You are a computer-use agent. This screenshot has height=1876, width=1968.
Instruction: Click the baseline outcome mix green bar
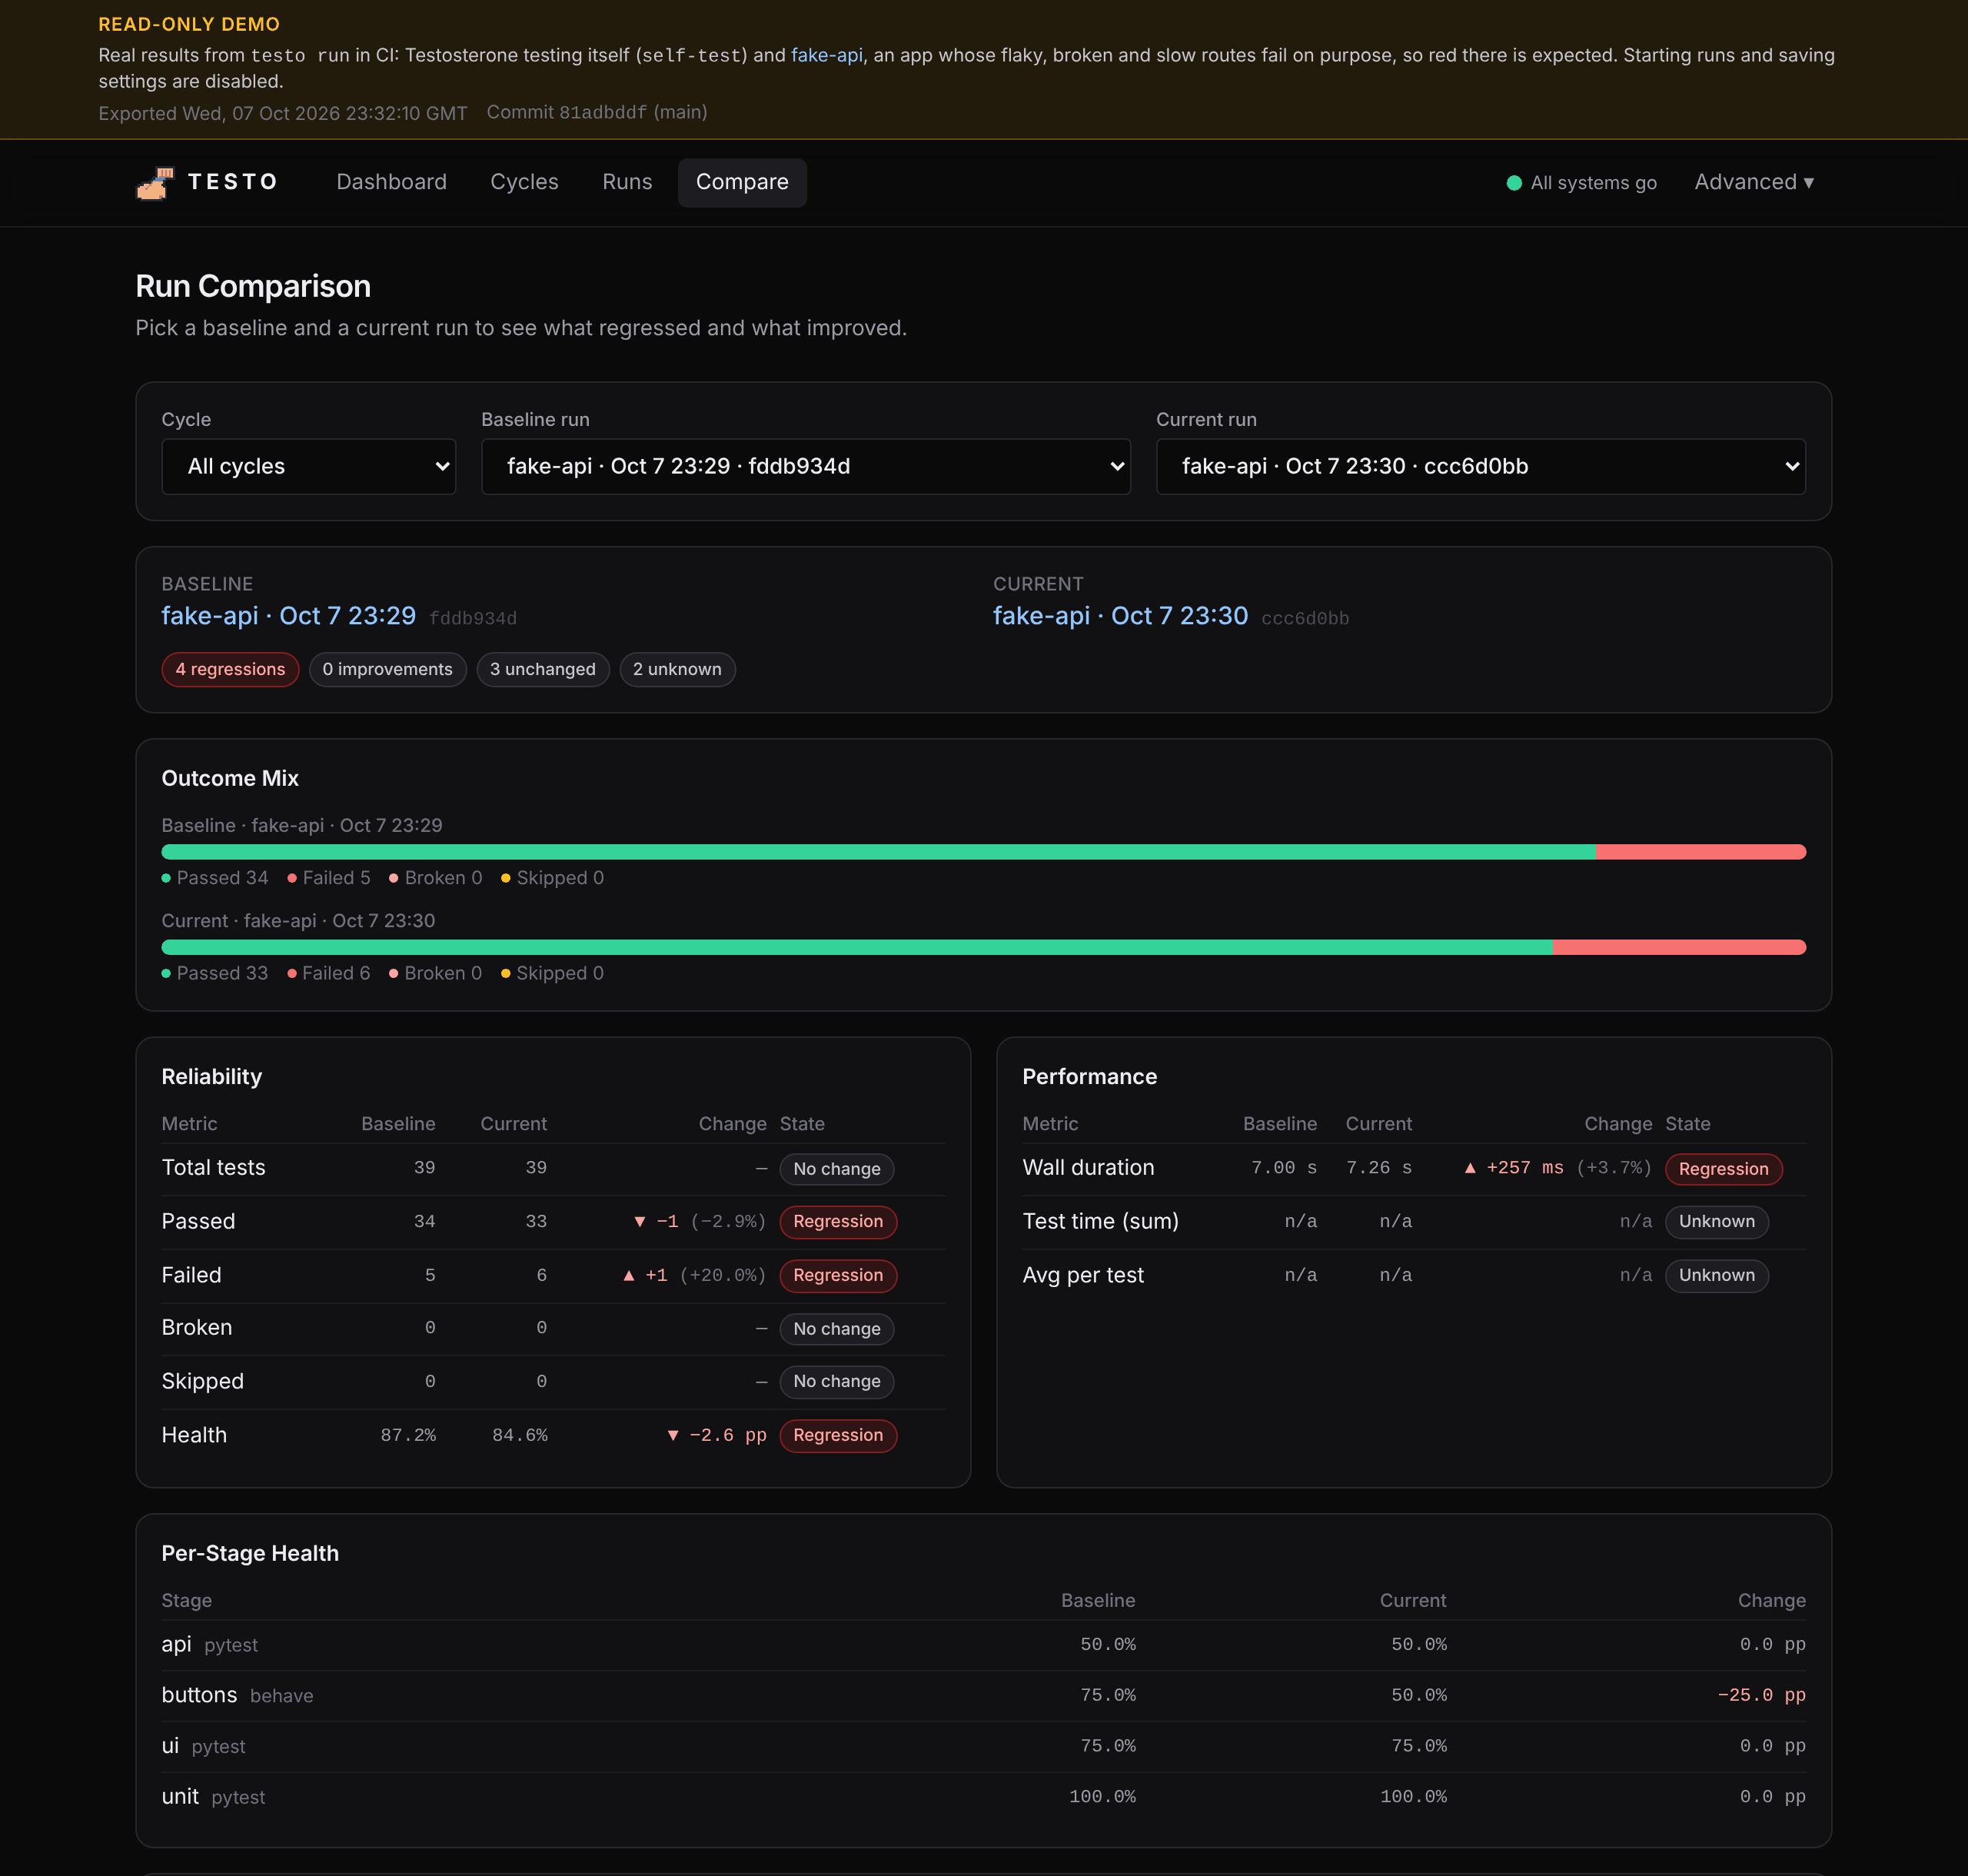pos(878,852)
